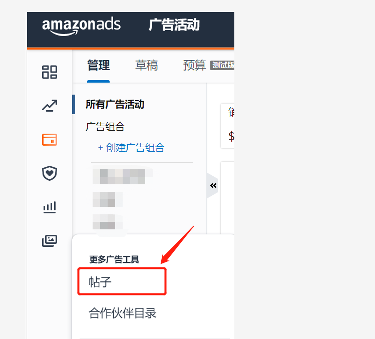
Task: Open 合作伙伴目录 from more tools menu
Action: pos(123,313)
